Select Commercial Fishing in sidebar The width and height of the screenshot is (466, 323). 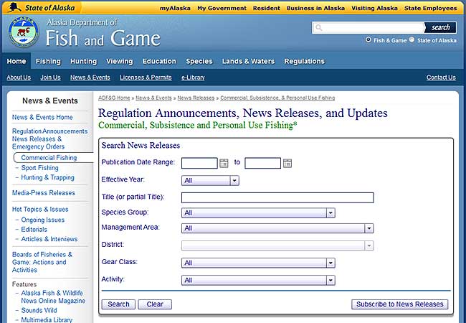pyautogui.click(x=49, y=158)
